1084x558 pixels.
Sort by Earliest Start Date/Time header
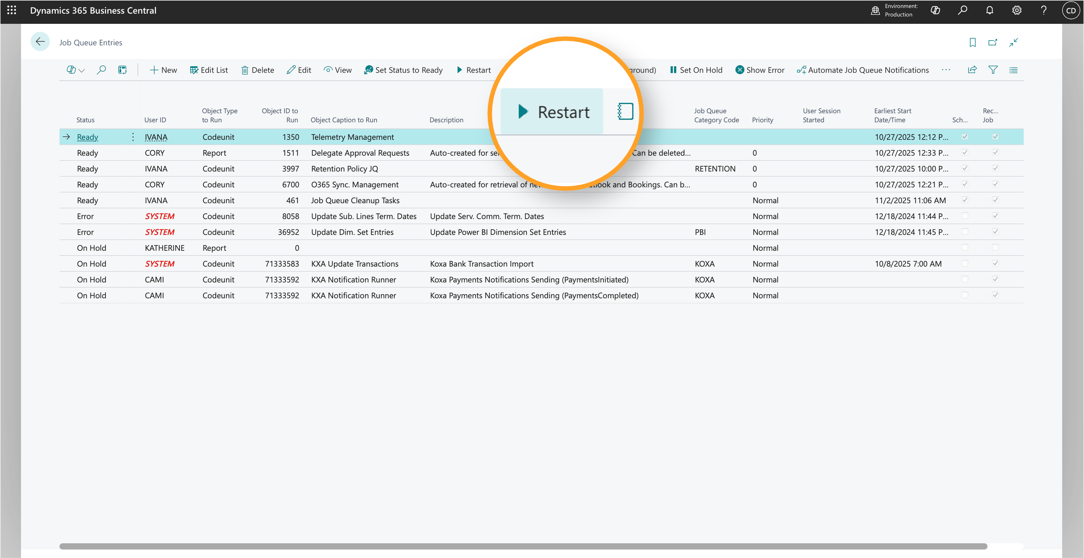[893, 115]
